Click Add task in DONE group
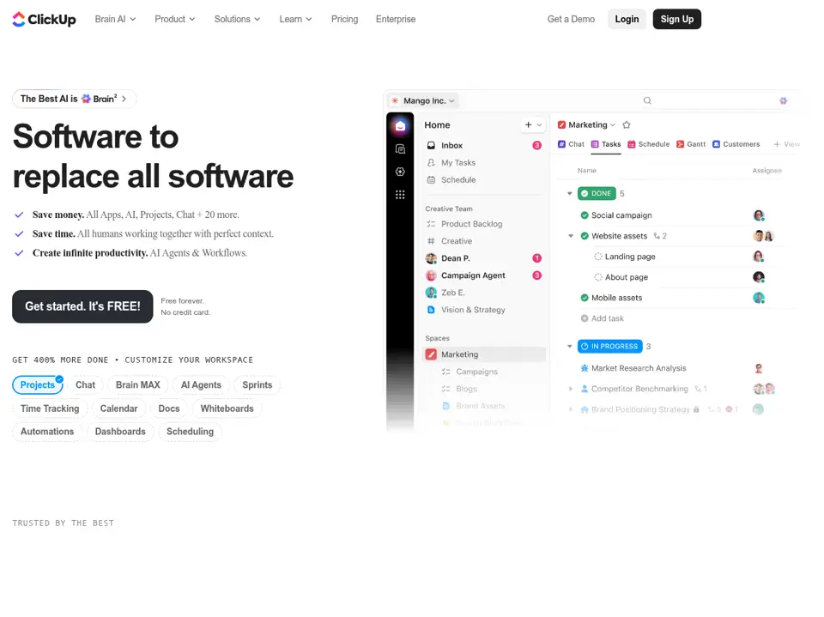The height and width of the screenshot is (617, 824). pyautogui.click(x=603, y=318)
